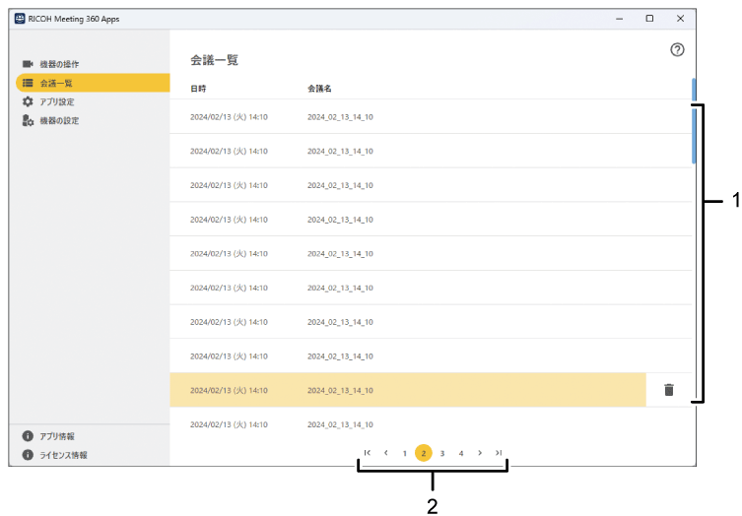Go to the next page arrow
This screenshot has width=742, height=516.
click(x=480, y=453)
